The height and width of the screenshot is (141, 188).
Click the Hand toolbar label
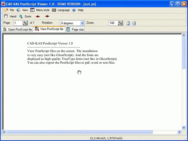tap(13, 16)
